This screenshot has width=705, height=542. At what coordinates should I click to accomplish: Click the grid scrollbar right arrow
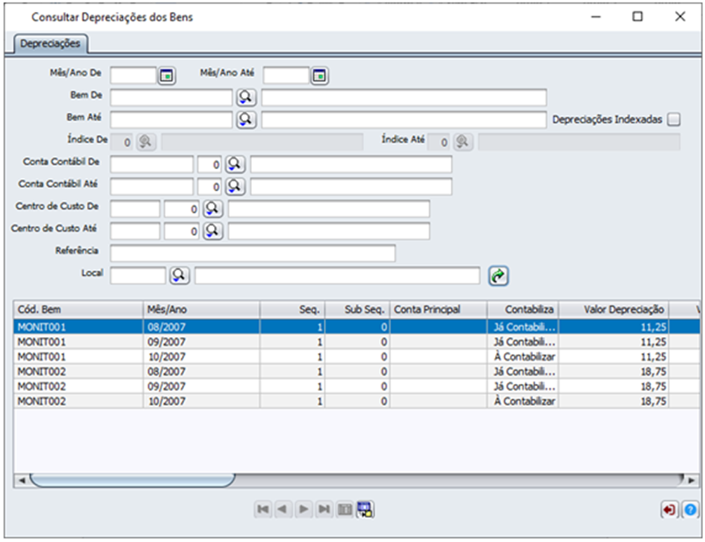click(692, 480)
